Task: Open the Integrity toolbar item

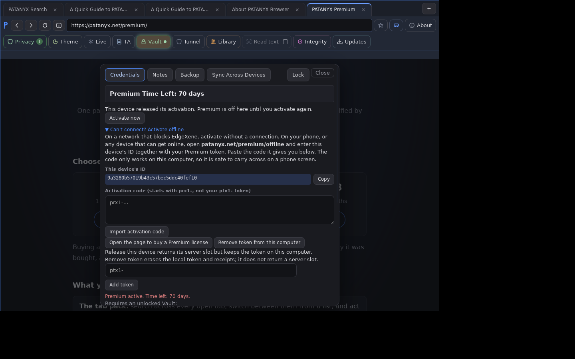Action: (x=312, y=41)
